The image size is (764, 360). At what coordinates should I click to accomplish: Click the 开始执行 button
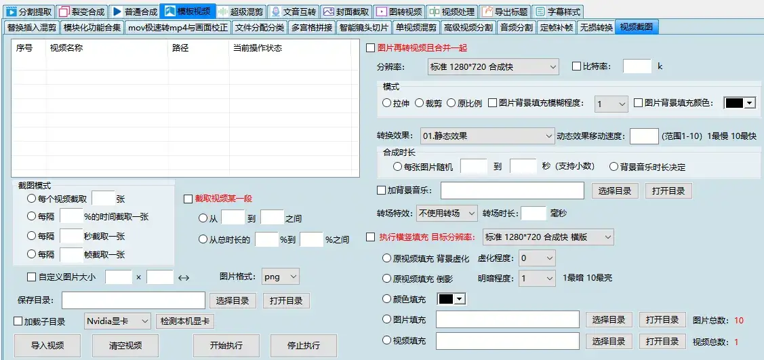click(226, 345)
